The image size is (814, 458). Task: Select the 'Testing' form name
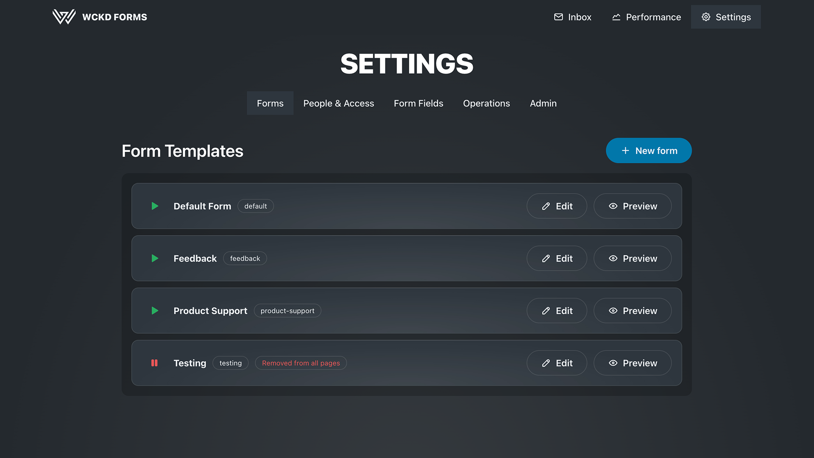click(x=190, y=363)
